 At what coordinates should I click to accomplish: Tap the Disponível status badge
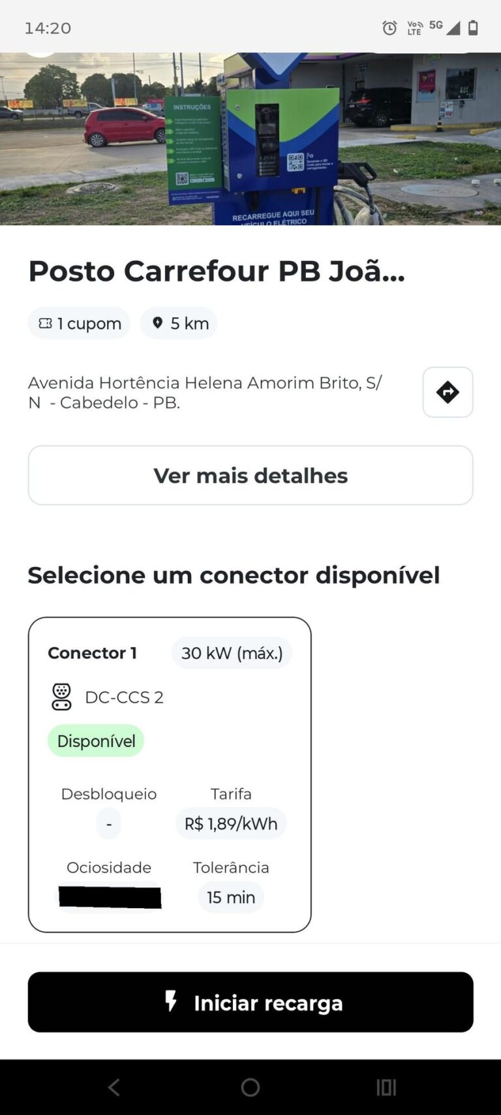(96, 741)
